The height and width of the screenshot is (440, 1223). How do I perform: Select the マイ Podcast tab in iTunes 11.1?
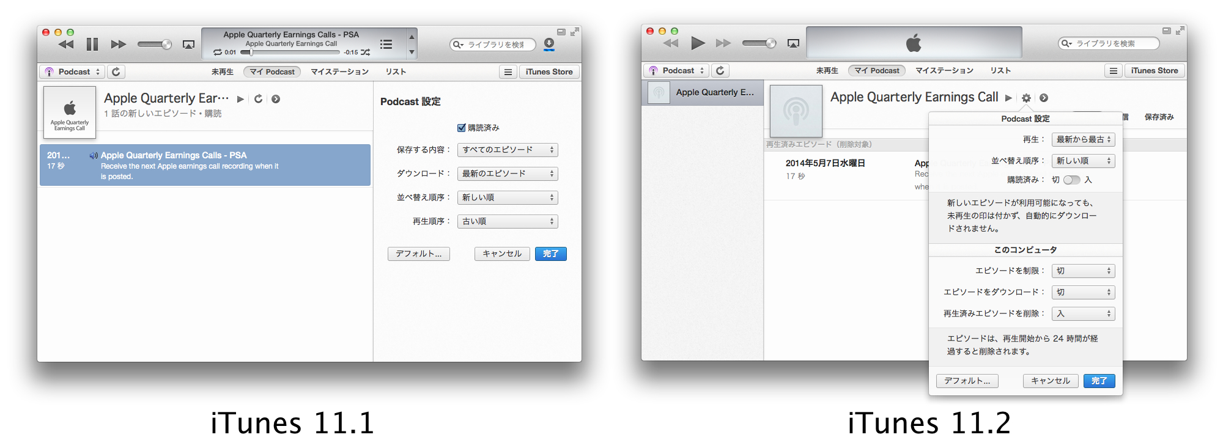272,72
